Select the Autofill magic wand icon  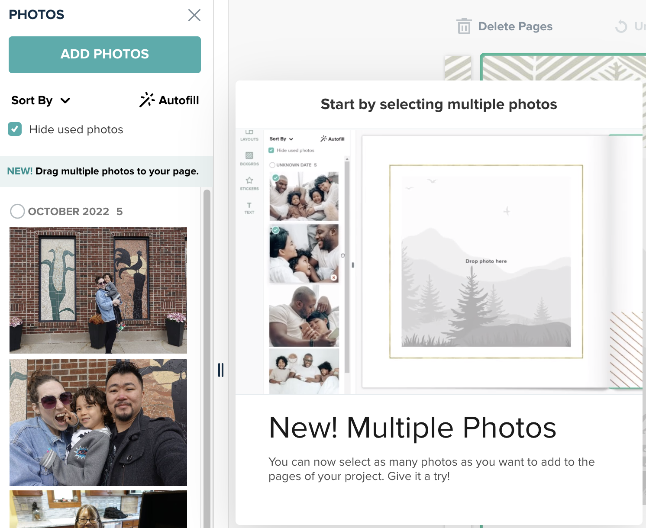tap(147, 100)
